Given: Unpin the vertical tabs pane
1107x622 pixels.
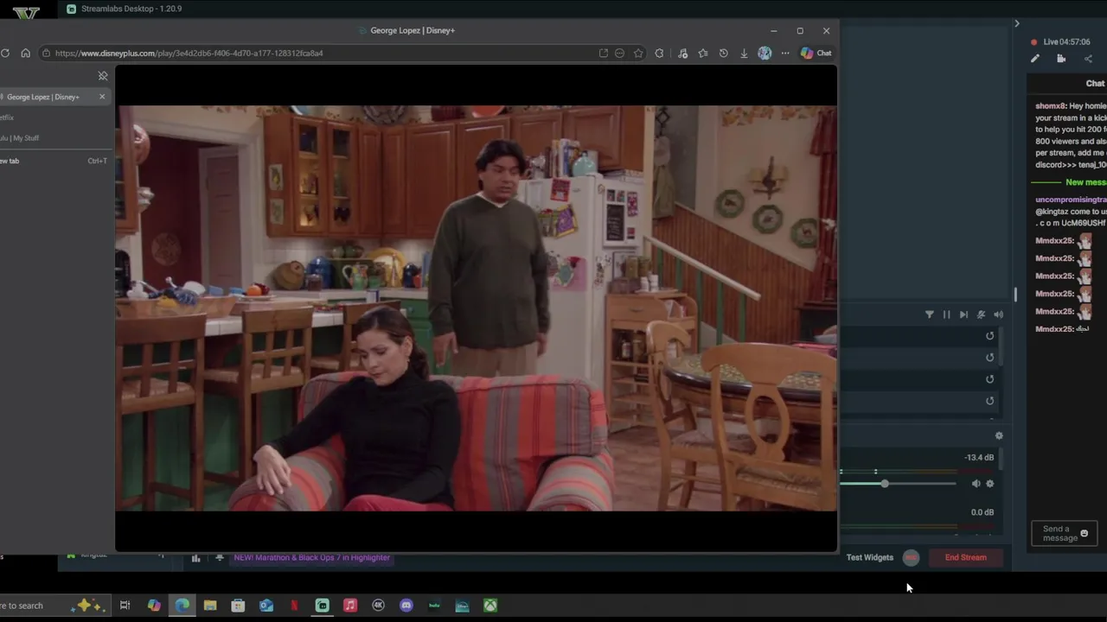Looking at the screenshot, I should [103, 76].
